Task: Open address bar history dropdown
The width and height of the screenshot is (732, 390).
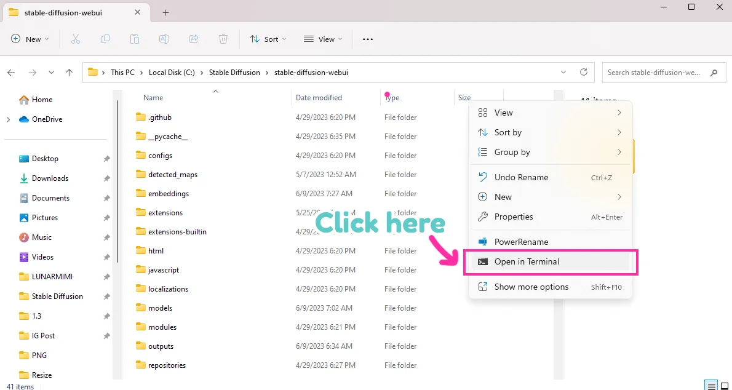Action: [564, 73]
